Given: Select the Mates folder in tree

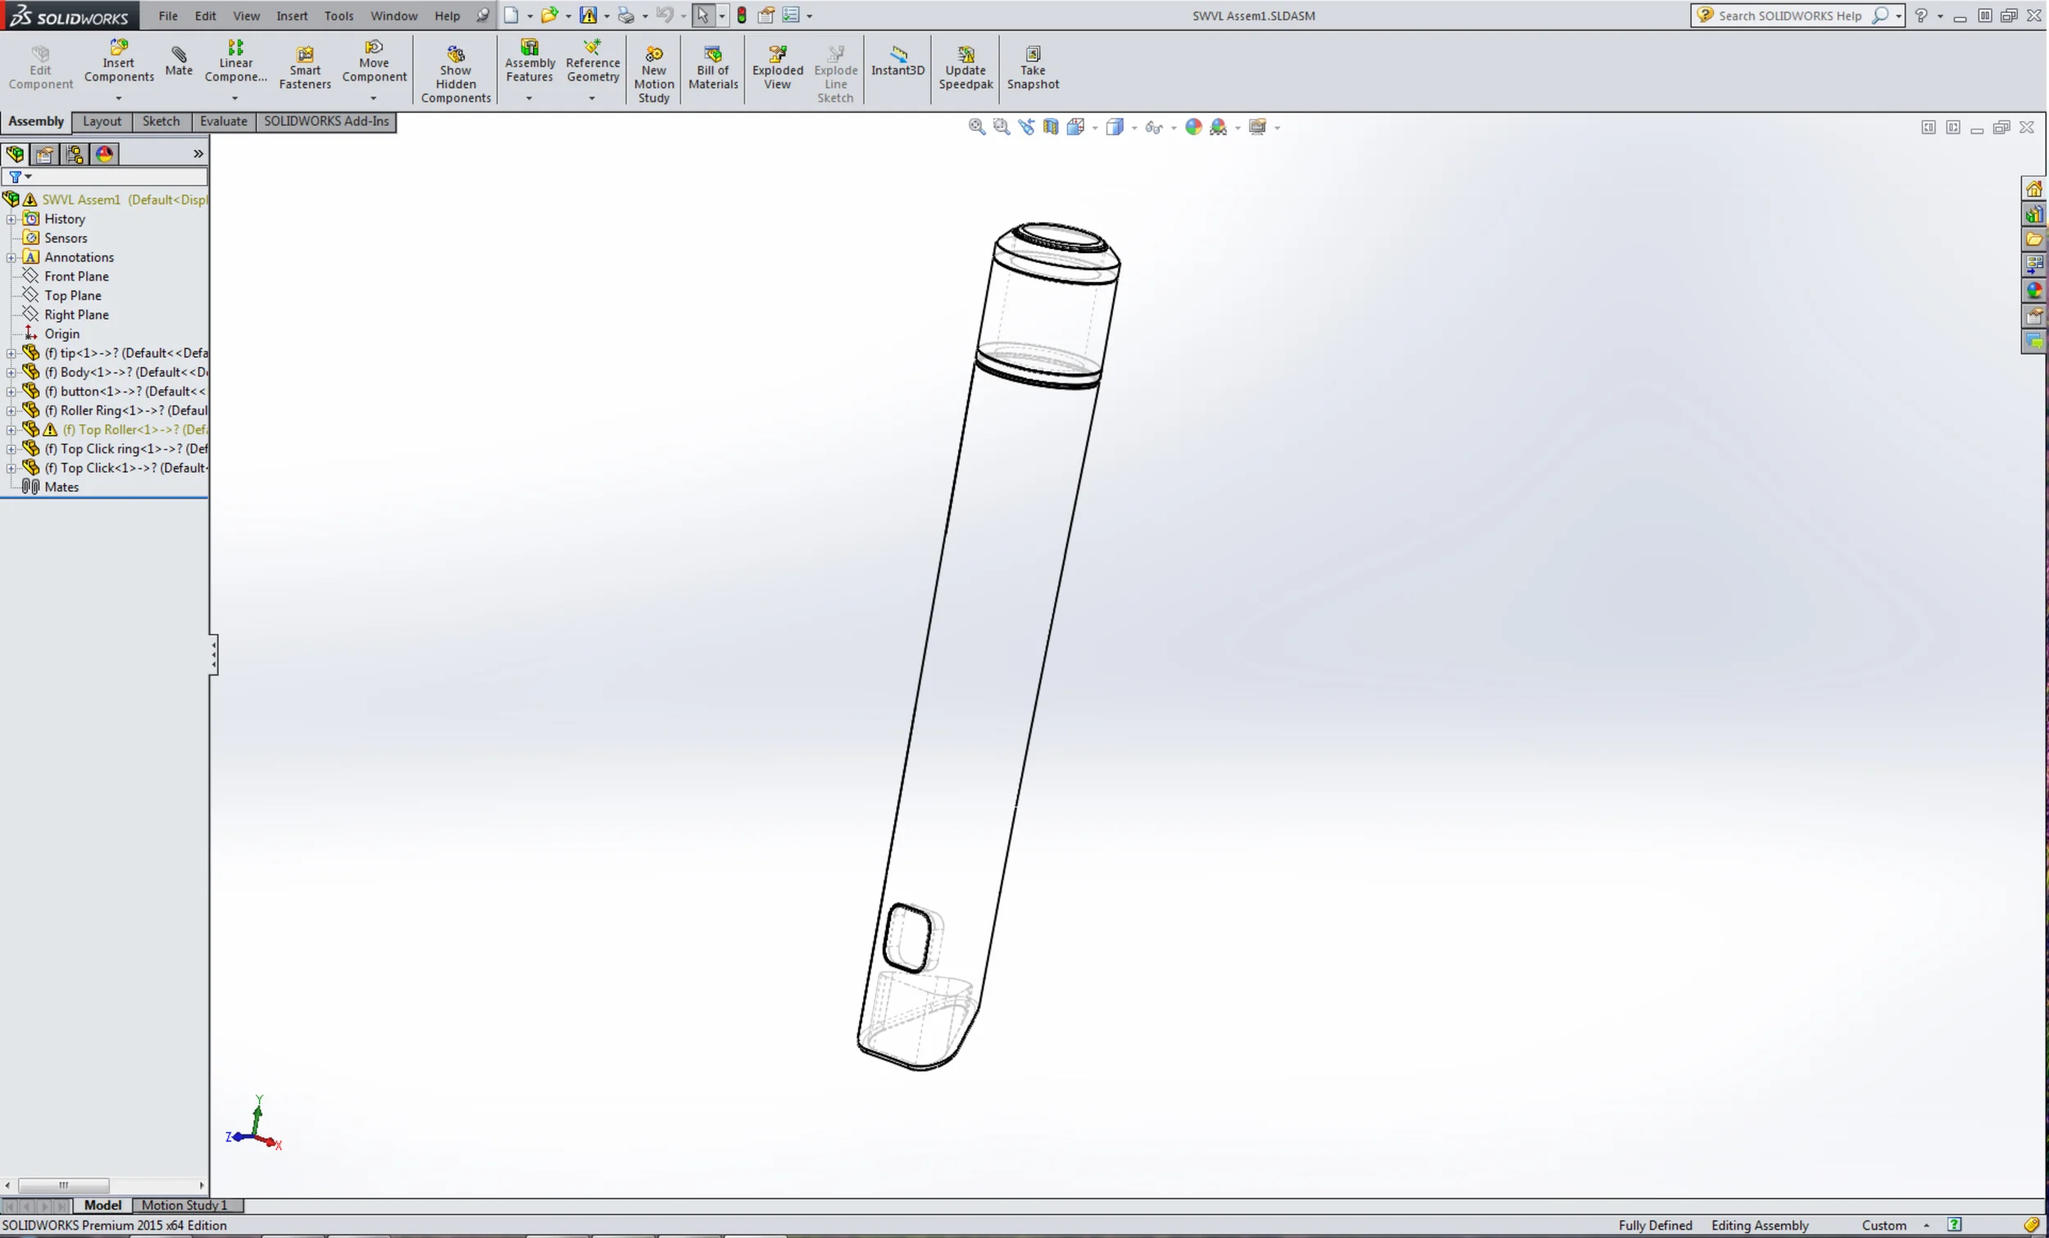Looking at the screenshot, I should (x=61, y=487).
